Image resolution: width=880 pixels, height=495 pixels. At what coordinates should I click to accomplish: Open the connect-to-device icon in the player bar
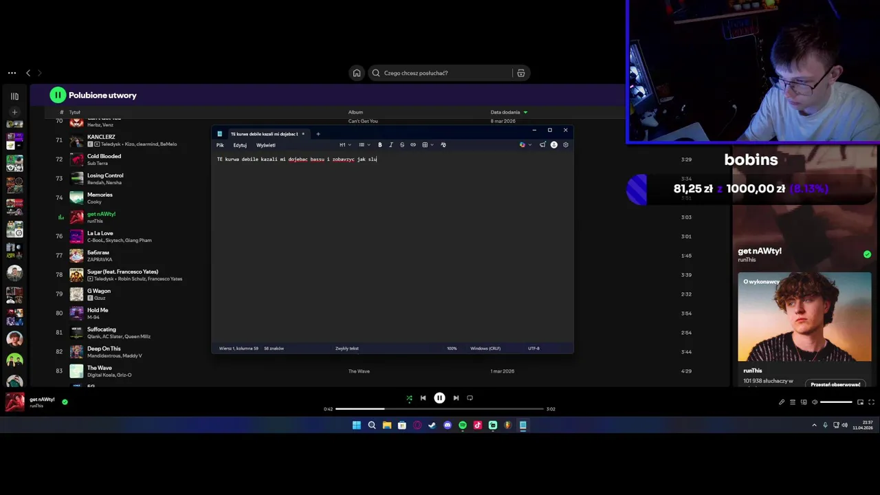pyautogui.click(x=804, y=402)
